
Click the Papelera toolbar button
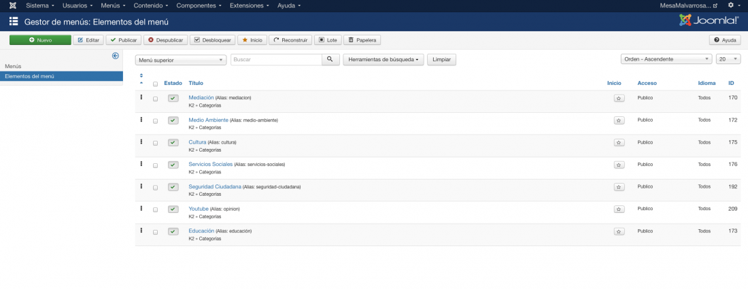coord(362,40)
